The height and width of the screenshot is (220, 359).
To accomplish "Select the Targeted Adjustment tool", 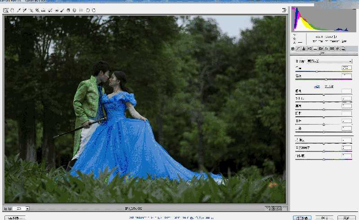I will (31, 10).
